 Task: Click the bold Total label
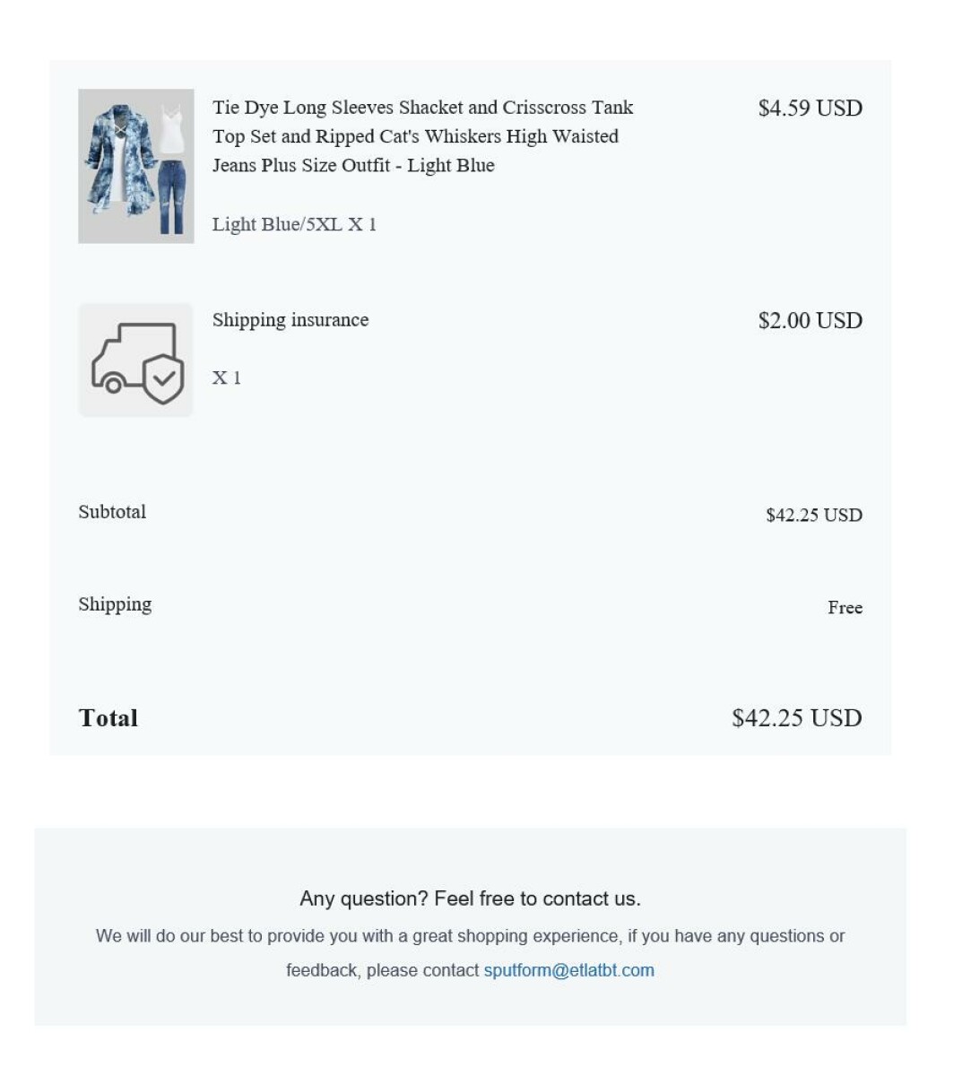pyautogui.click(x=108, y=718)
